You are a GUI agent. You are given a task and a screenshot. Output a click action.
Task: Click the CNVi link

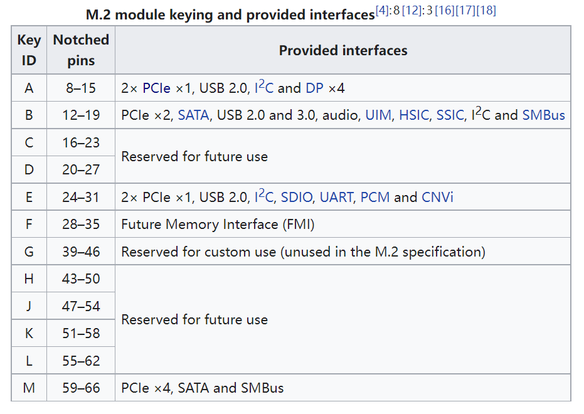tap(437, 198)
